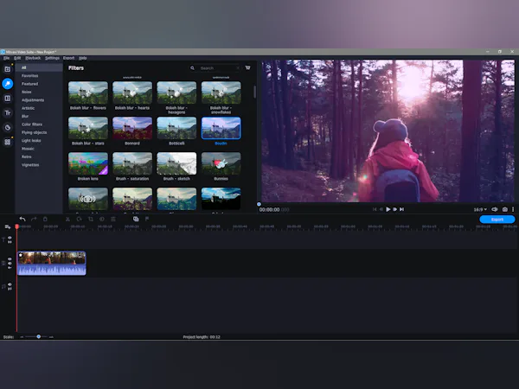Click the scale zoom-out minus icon
519x389 pixels.
click(x=22, y=337)
